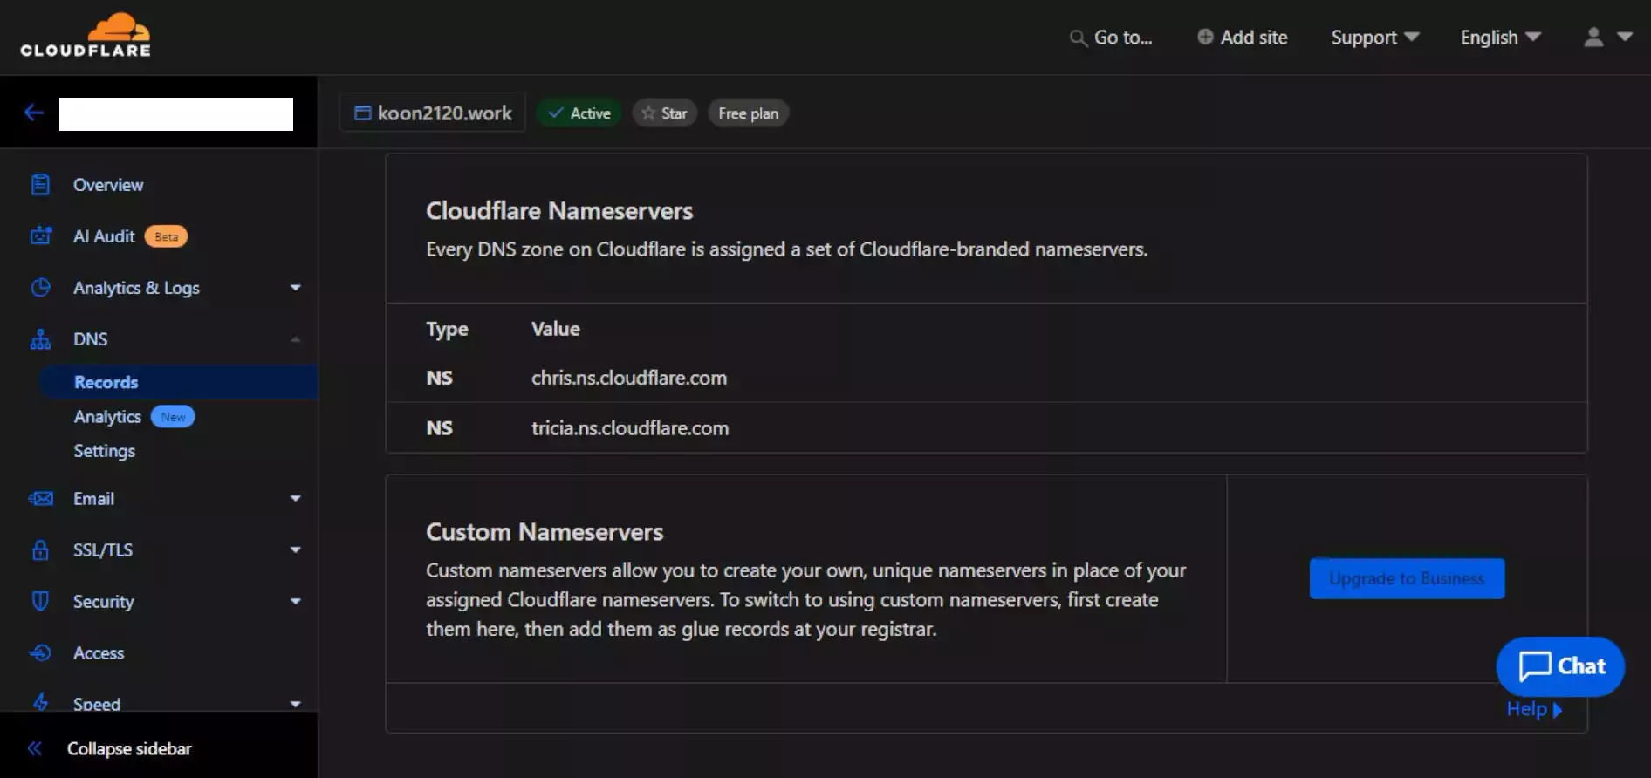Click the Speed lightning icon

pyautogui.click(x=40, y=701)
